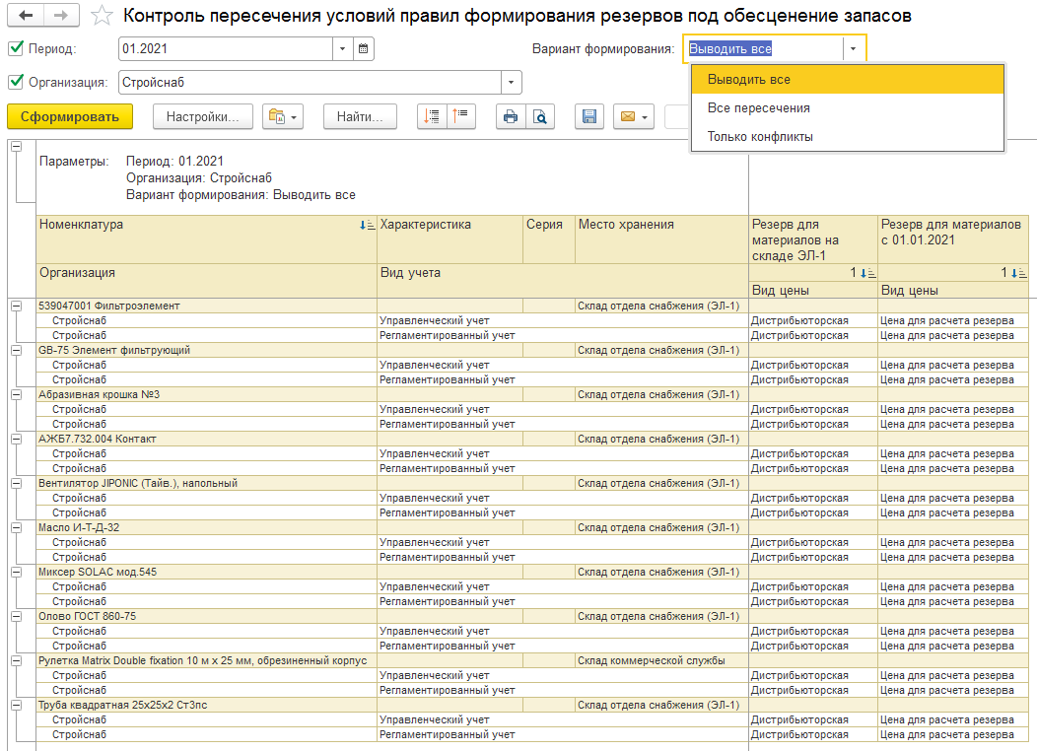Screen dimensions: 1037x751
Task: Collapse the Олово ГОСТ 860-75 group
Action: (x=16, y=616)
